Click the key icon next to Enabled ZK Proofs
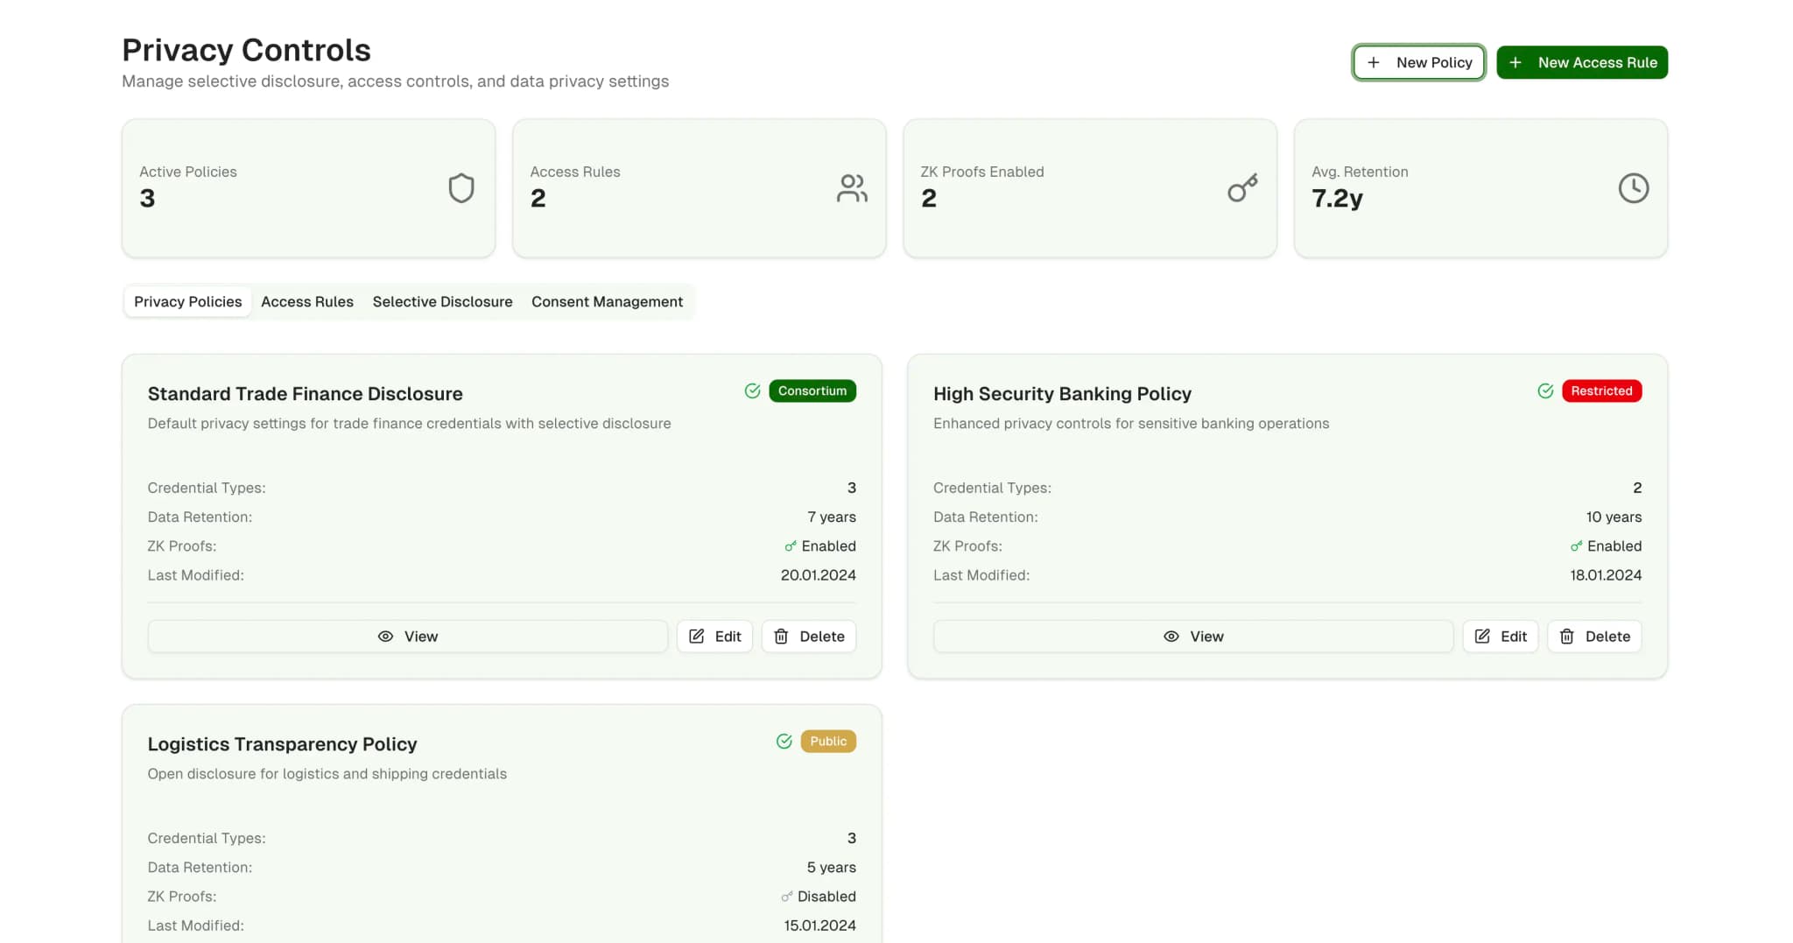Viewport: 1793px width, 943px height. tap(789, 545)
